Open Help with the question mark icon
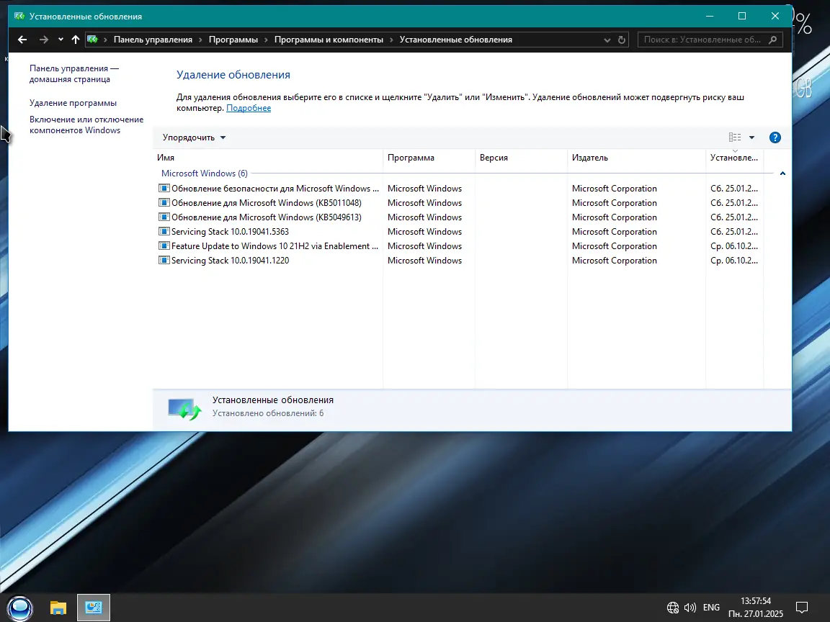 pos(775,138)
